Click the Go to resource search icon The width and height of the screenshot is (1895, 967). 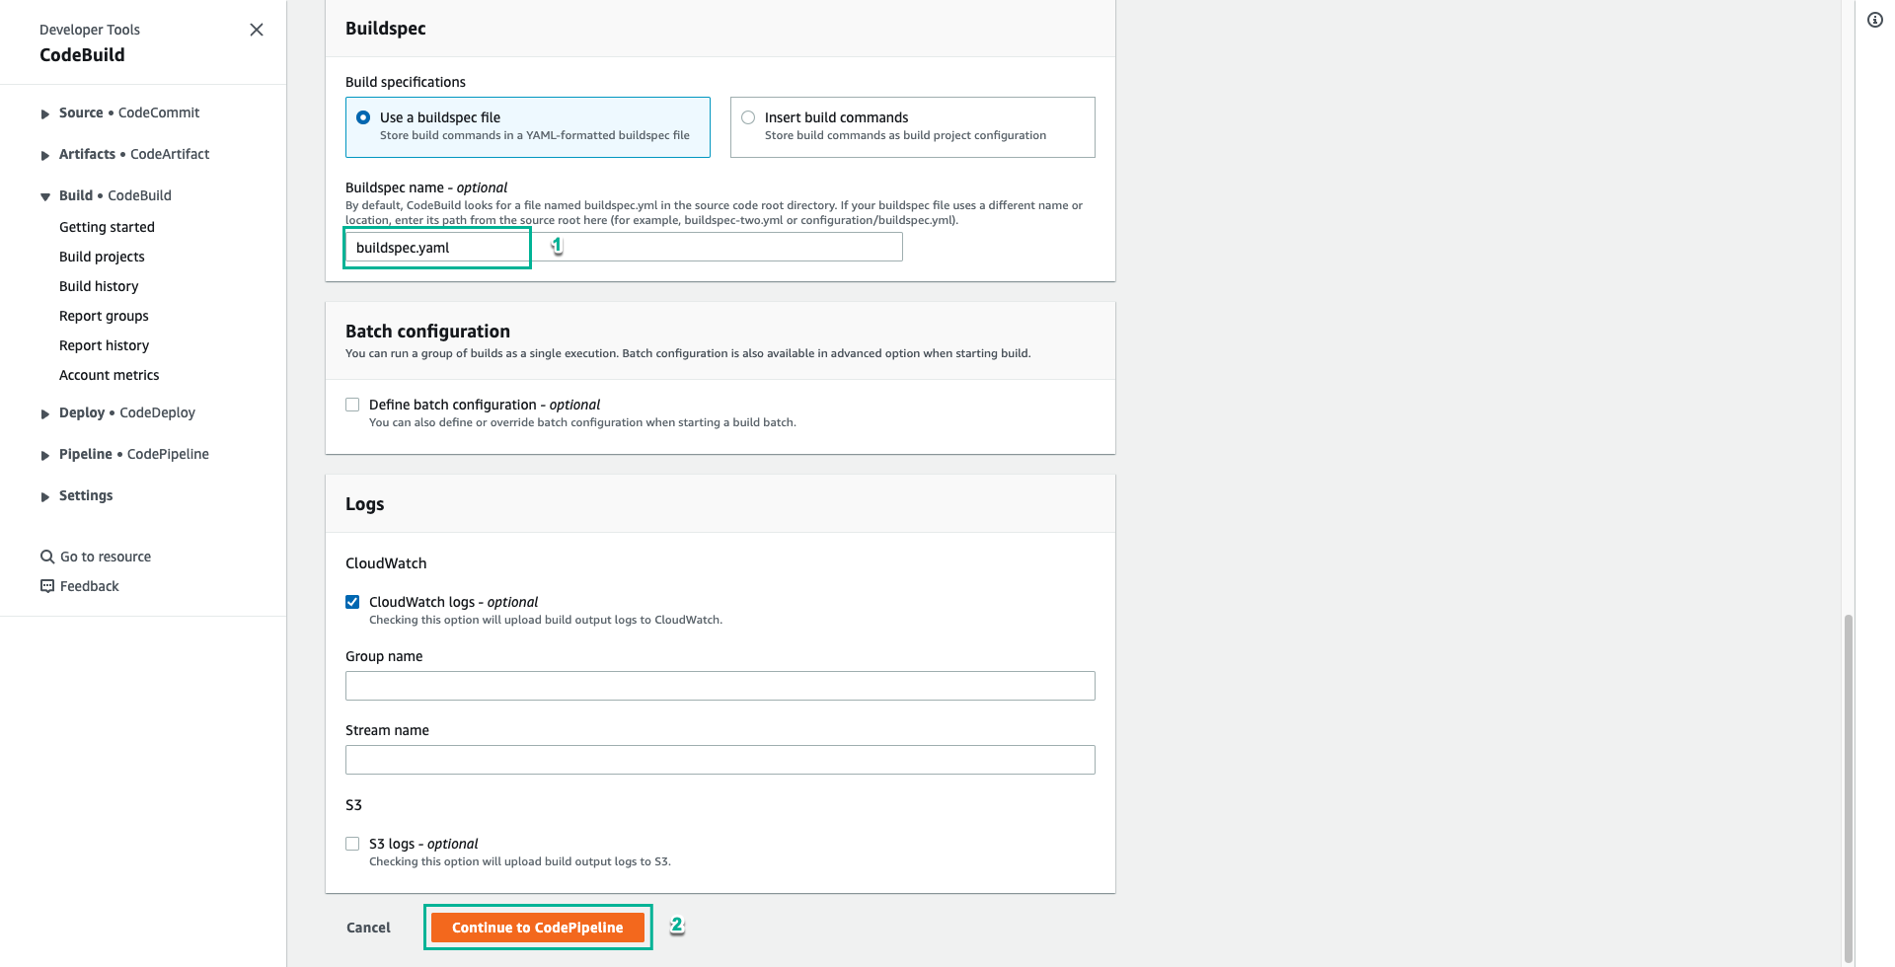point(47,557)
